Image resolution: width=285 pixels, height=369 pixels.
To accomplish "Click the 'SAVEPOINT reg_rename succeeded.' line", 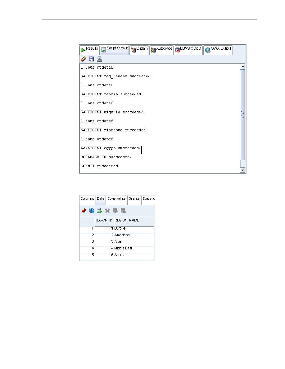I will click(x=116, y=76).
